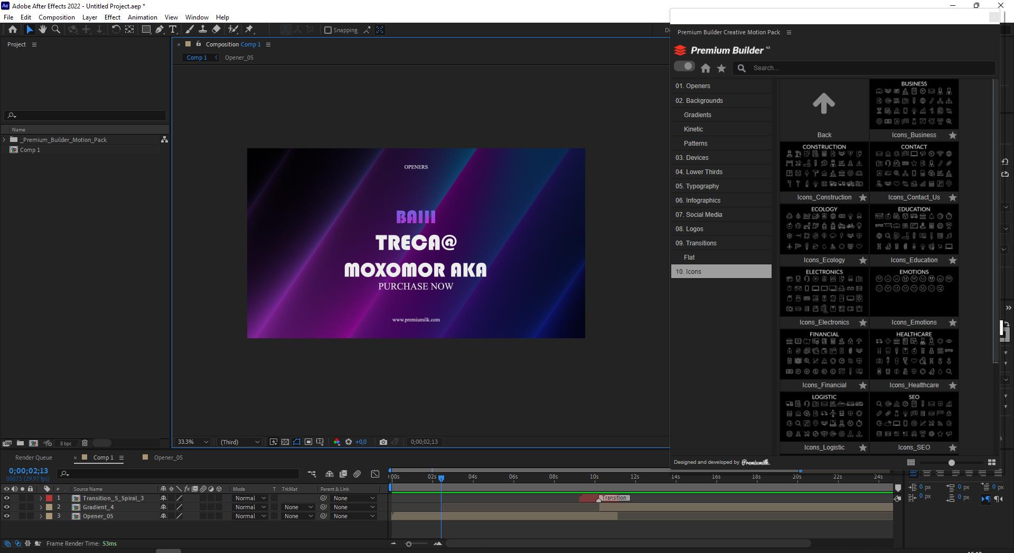Screen dimensions: 1014x553
Task: Favorite the Icons_Ecology star
Action: [x=862, y=260]
